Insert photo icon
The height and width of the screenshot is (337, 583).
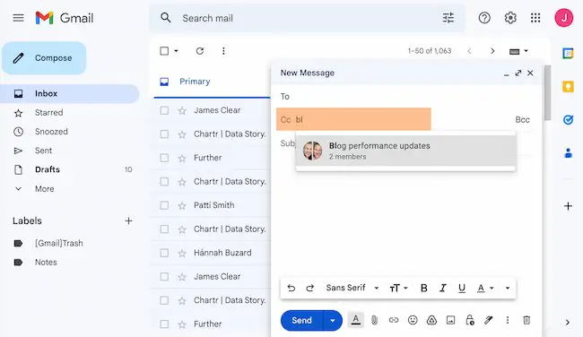[x=450, y=320]
